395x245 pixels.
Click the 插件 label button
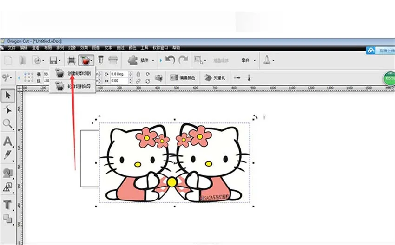point(145,60)
